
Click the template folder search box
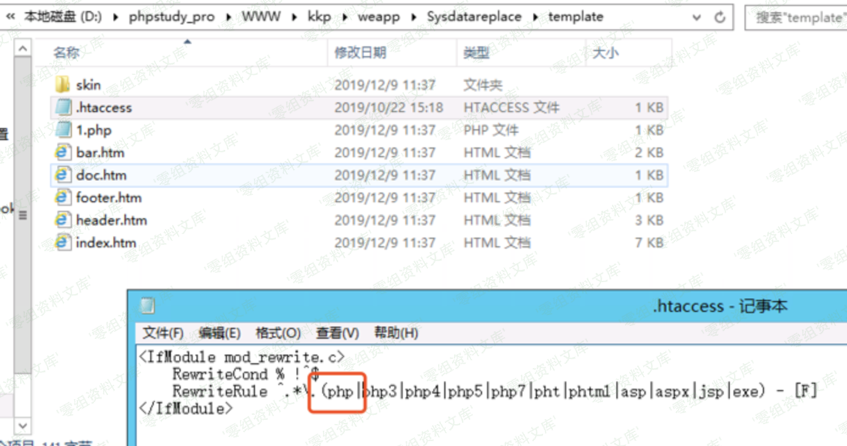coord(796,17)
